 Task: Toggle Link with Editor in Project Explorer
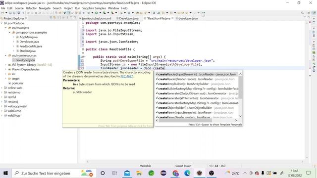pyautogui.click(x=54, y=18)
